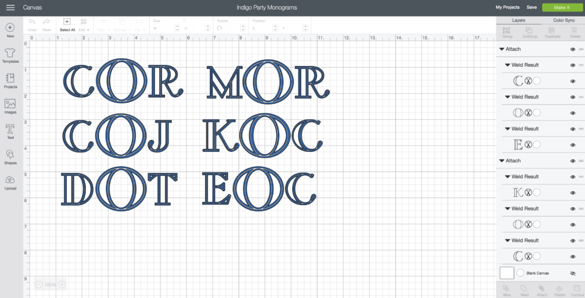This screenshot has height=298, width=585.
Task: Switch to the Layers tab
Action: pos(519,21)
